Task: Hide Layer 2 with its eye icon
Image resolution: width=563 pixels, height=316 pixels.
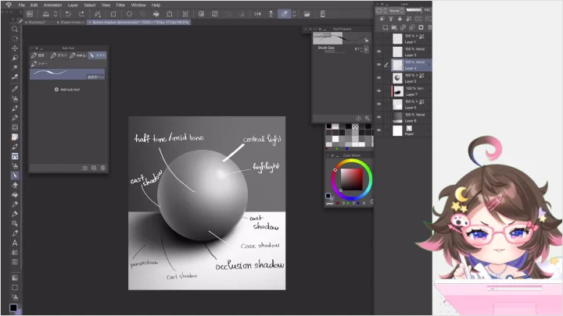Action: [x=378, y=78]
